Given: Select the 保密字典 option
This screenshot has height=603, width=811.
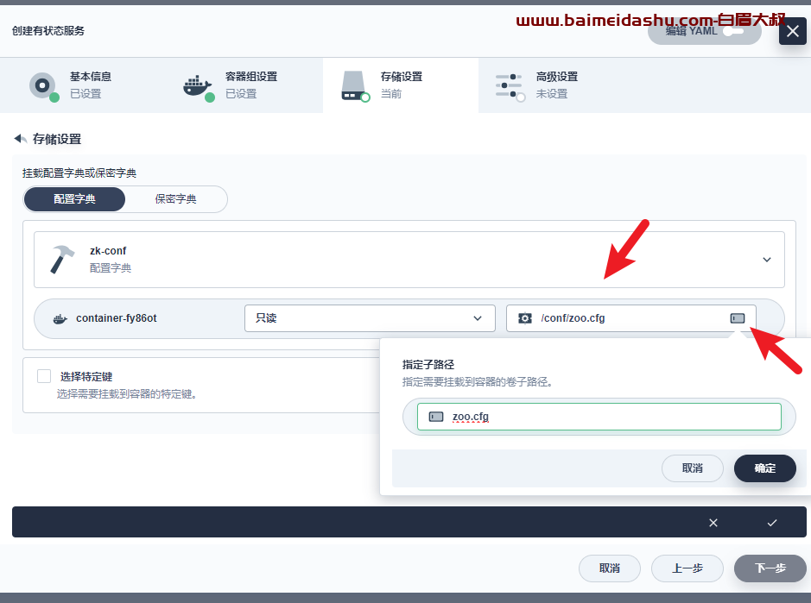Looking at the screenshot, I should tap(176, 199).
